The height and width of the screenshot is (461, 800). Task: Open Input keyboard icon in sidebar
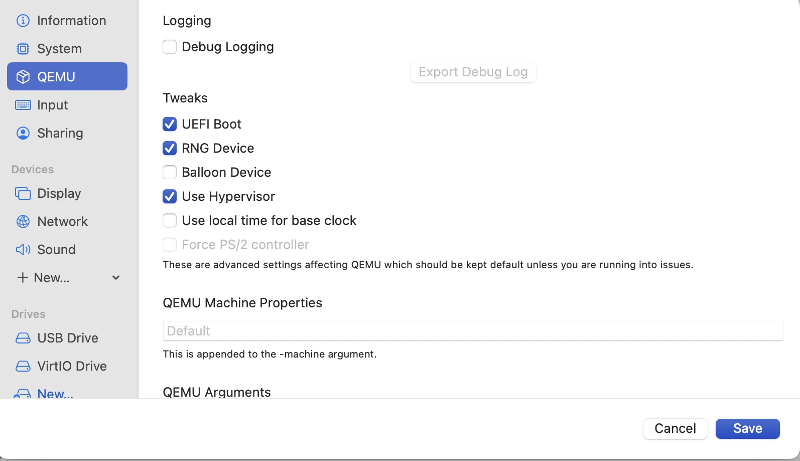tap(23, 105)
